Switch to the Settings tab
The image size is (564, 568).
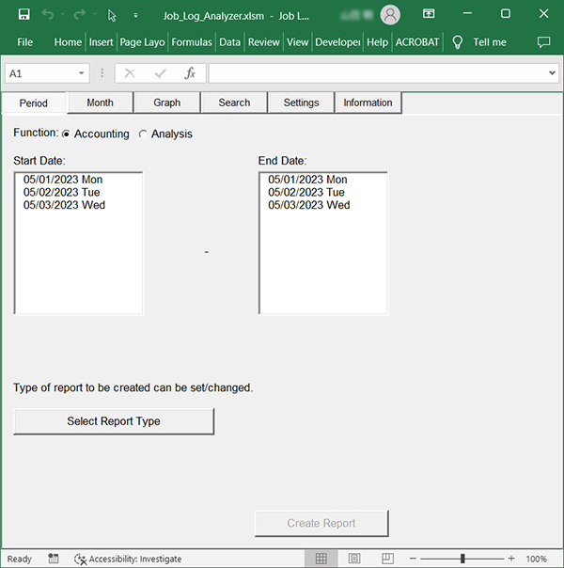click(301, 103)
